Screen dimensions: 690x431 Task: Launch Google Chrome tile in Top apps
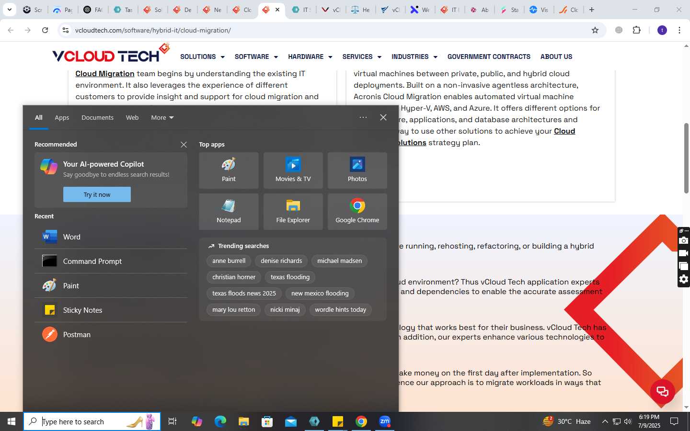pos(357,212)
